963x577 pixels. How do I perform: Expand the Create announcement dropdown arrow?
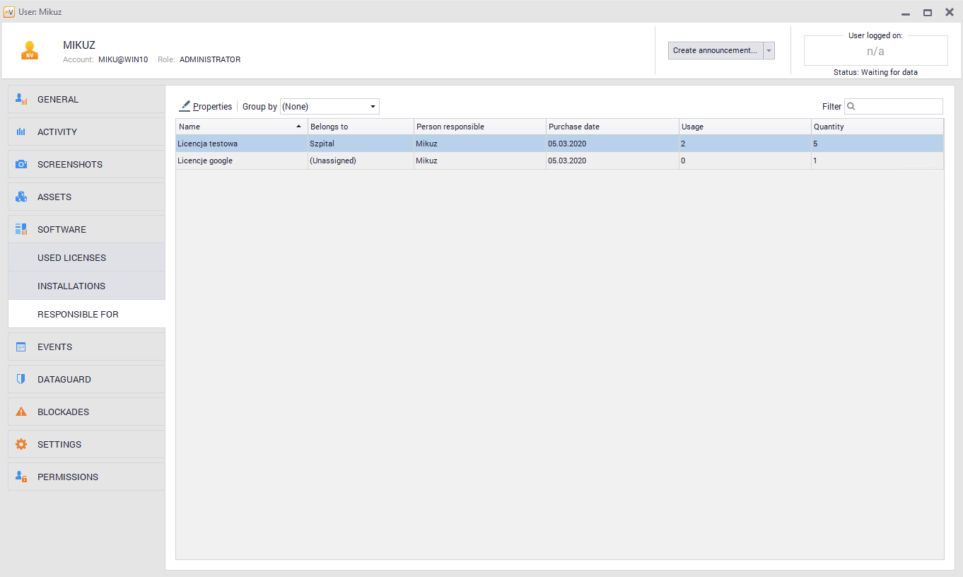pyautogui.click(x=769, y=51)
